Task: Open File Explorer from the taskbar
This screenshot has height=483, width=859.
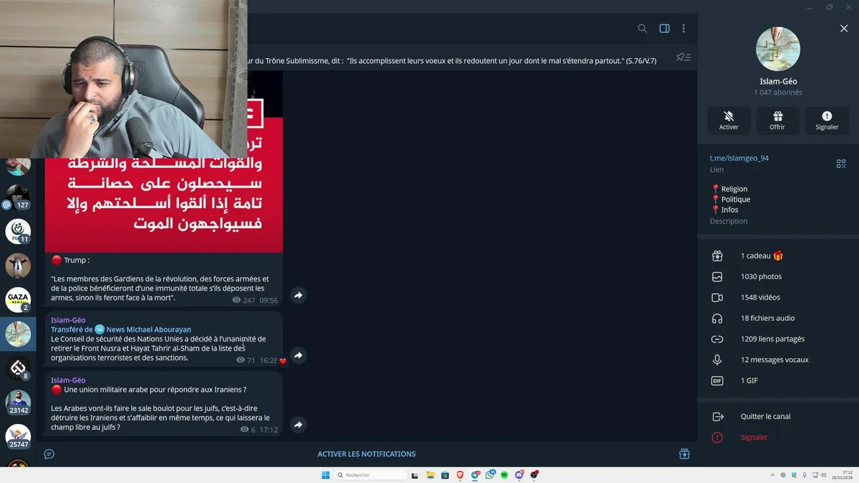Action: (430, 475)
